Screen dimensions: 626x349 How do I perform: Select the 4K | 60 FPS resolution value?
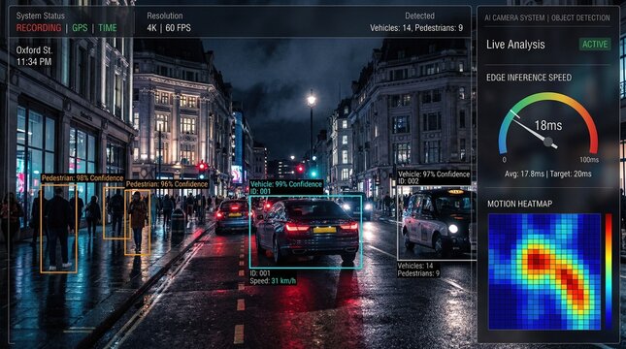(169, 28)
